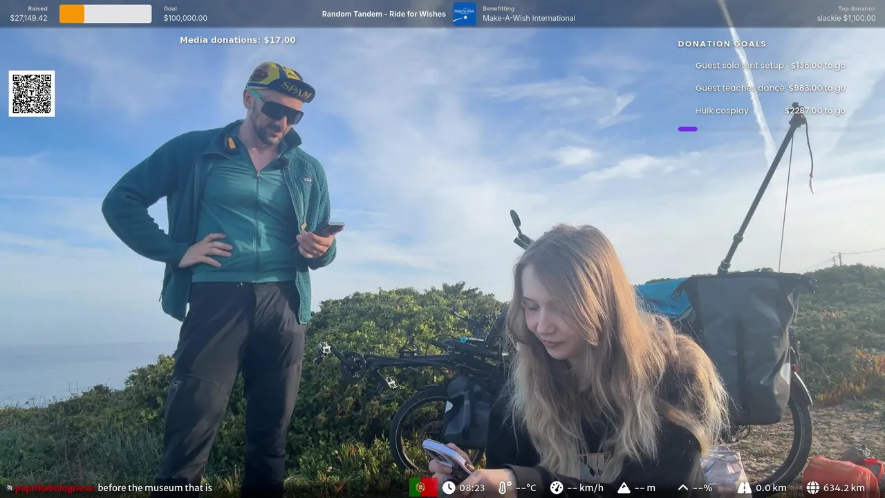Click "Media donations: $17.00" text
The width and height of the screenshot is (885, 498).
click(238, 40)
